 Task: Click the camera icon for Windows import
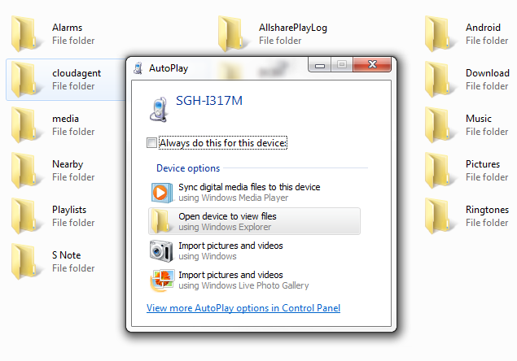(x=161, y=251)
